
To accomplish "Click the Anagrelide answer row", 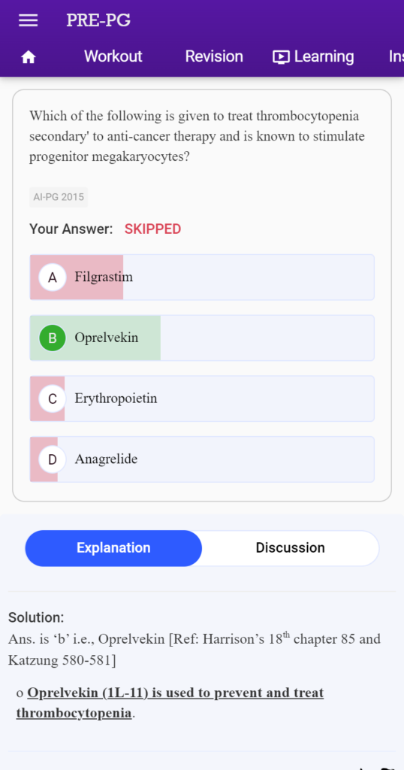I will (x=202, y=459).
